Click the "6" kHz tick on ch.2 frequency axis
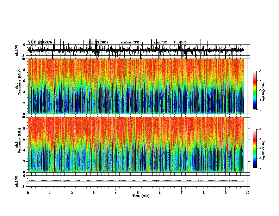 [25, 139]
